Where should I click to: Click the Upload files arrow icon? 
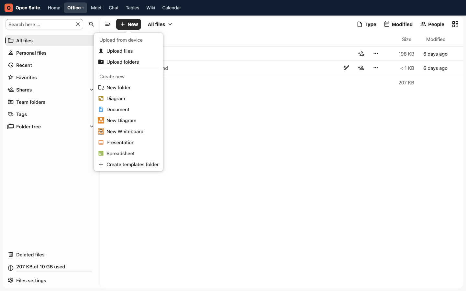click(x=101, y=51)
